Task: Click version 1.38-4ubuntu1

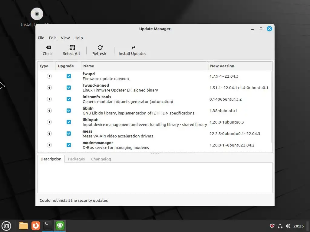Action: tap(223, 111)
